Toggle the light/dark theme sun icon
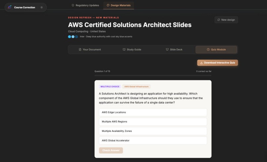 click(x=41, y=7)
